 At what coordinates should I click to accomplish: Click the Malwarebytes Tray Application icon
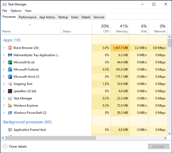click(10, 55)
